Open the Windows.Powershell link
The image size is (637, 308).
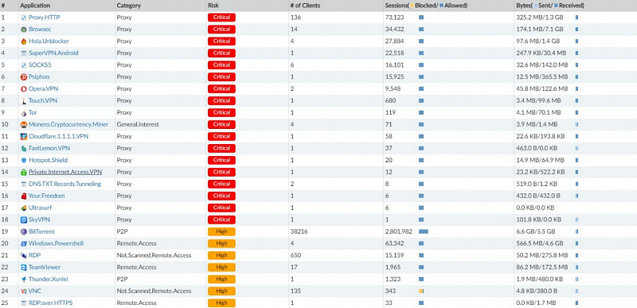[56, 244]
